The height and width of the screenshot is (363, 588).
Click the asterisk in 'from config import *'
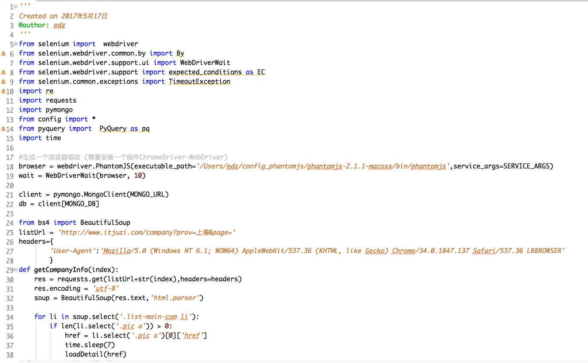click(x=94, y=119)
